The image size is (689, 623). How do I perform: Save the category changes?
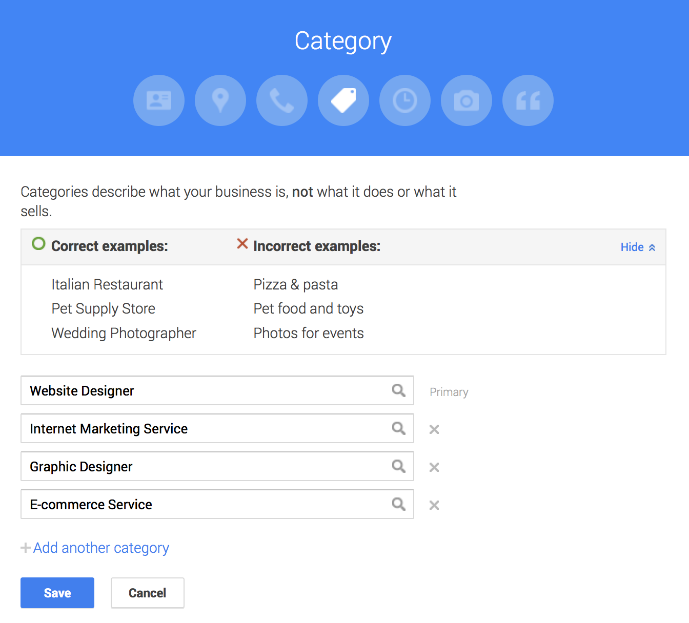pos(57,593)
